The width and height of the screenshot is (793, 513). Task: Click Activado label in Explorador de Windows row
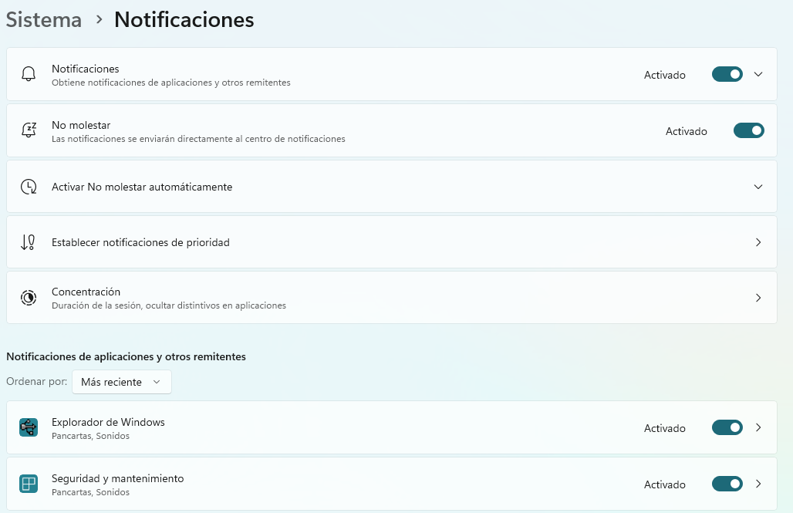664,428
